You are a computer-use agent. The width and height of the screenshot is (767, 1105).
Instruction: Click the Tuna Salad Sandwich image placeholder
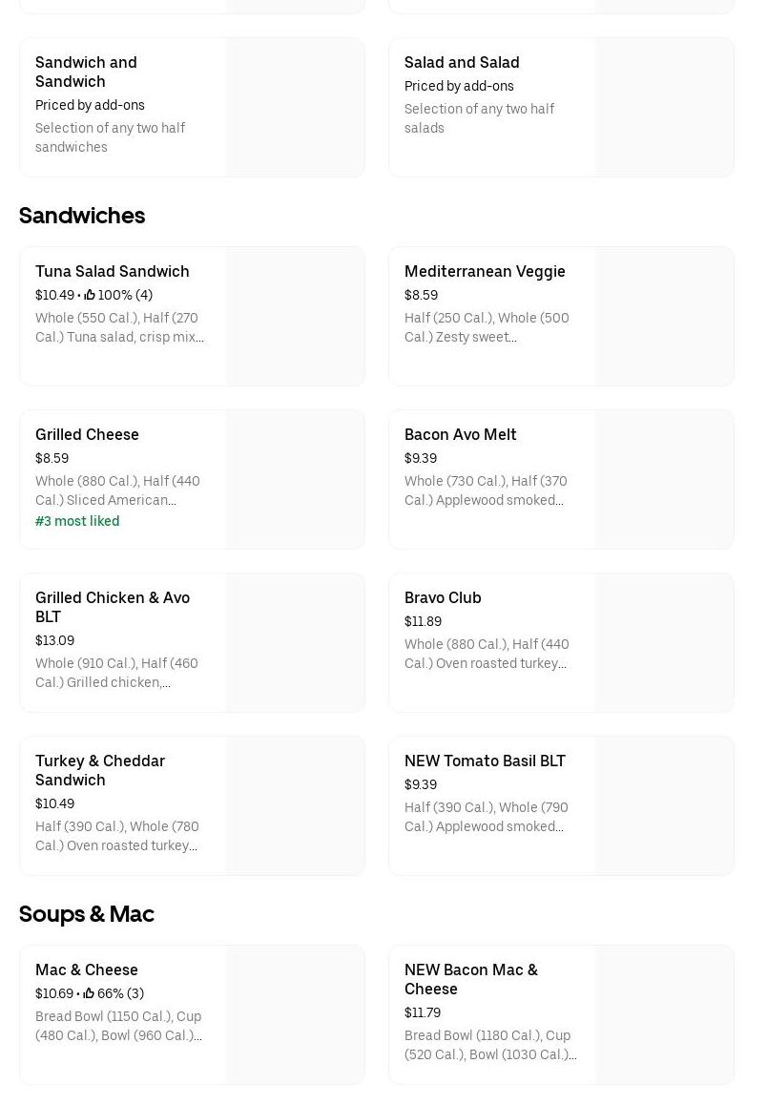coord(296,317)
